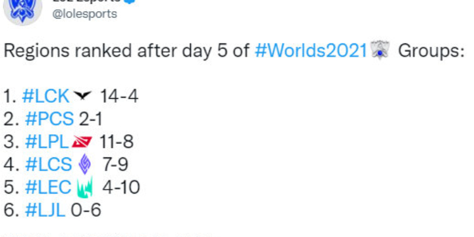
Task: Open the #PCS hashtag
Action: coord(49,119)
